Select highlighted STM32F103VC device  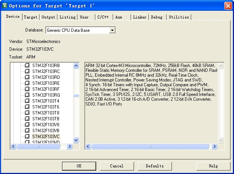[46, 136]
